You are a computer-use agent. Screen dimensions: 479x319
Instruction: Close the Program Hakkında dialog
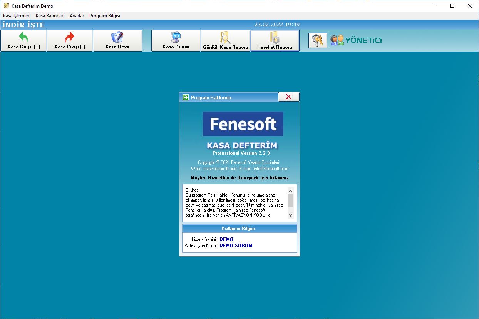click(x=288, y=97)
